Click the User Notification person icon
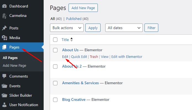The image size is (192, 110). pyautogui.click(x=4, y=105)
